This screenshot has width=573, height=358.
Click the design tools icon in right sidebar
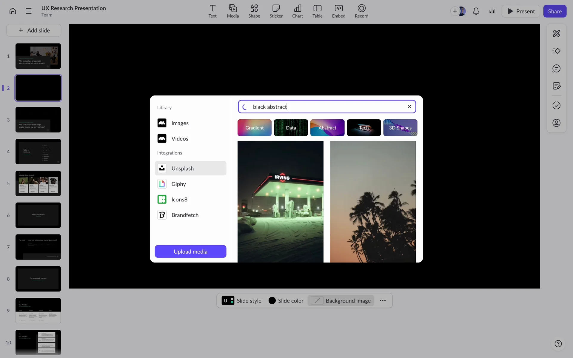pos(556,33)
